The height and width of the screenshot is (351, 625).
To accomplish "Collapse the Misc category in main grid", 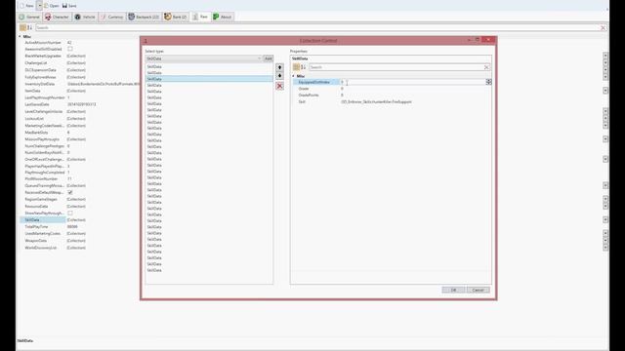I will point(20,36).
